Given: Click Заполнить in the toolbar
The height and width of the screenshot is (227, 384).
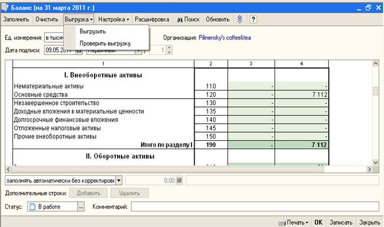Looking at the screenshot, I should tap(16, 19).
